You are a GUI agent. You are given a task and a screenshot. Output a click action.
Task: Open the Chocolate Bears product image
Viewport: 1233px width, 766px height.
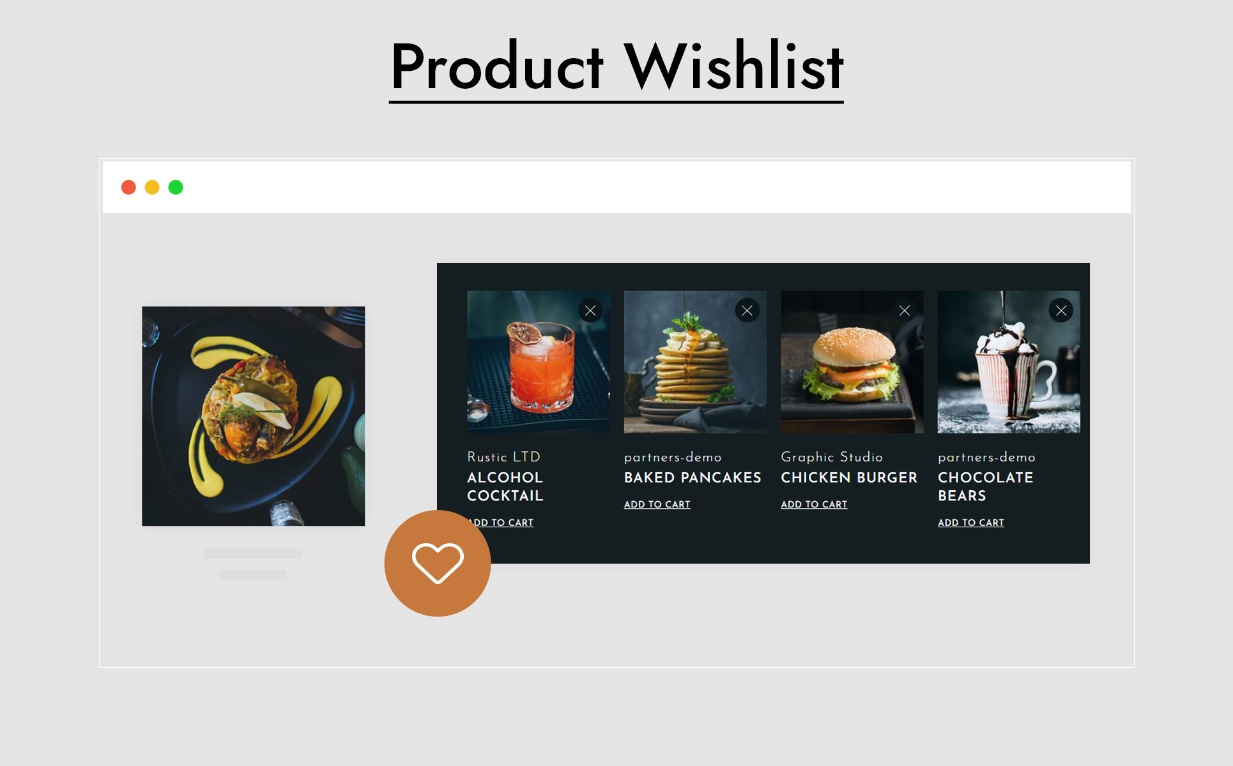(1009, 362)
